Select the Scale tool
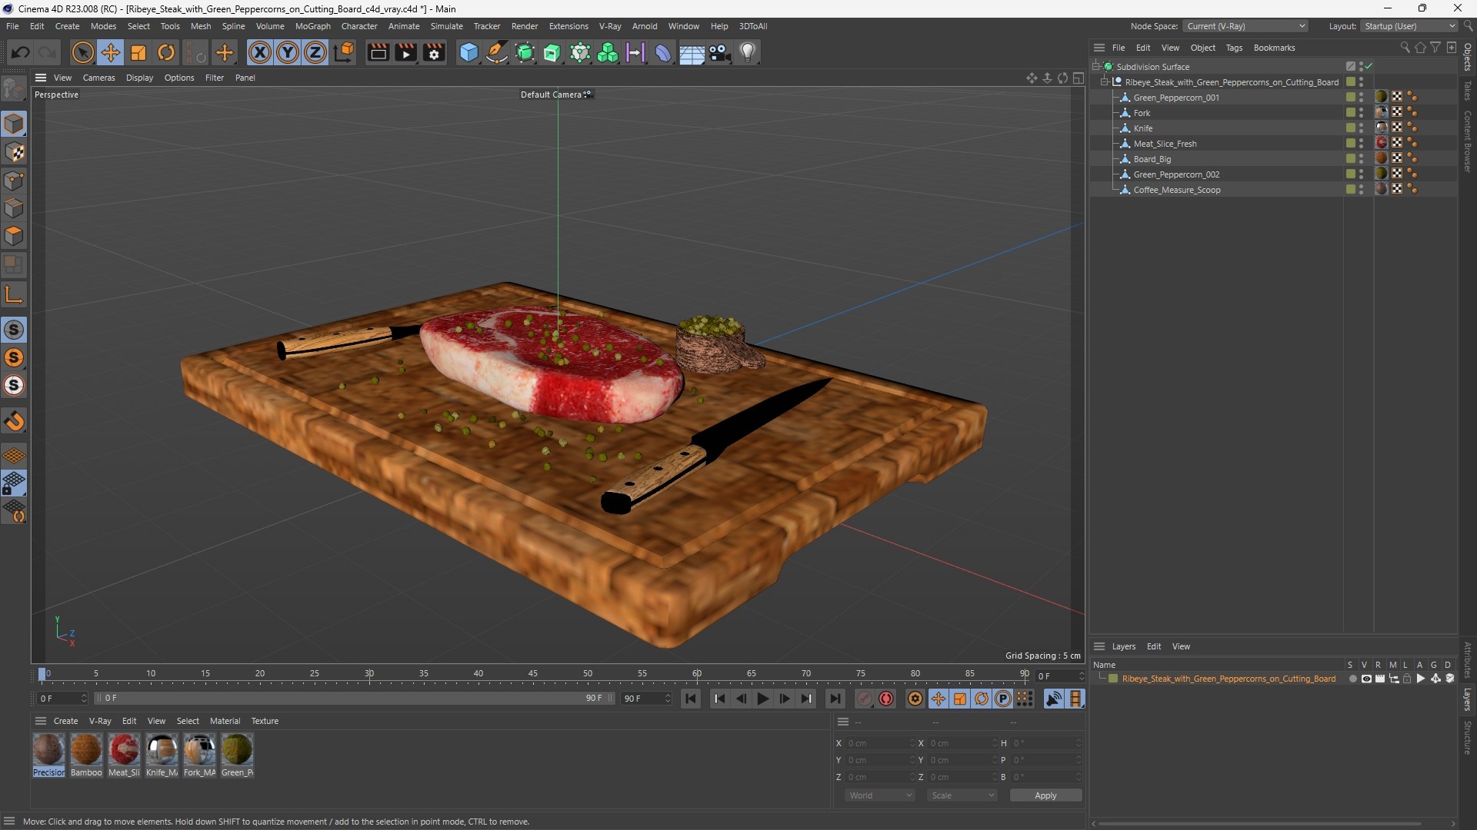Screen dimensions: 1477x830 tap(138, 52)
